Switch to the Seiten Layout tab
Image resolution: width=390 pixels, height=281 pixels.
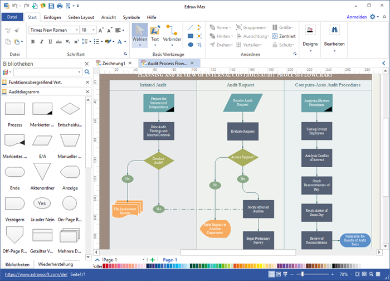tap(81, 17)
